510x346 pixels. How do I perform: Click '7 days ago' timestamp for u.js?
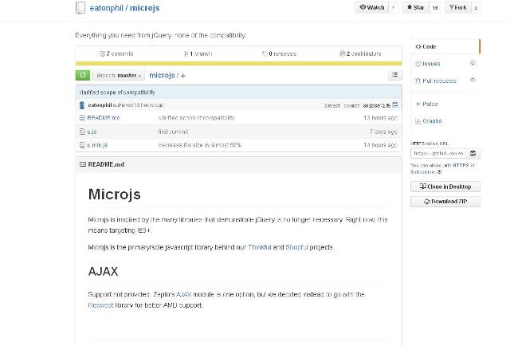click(x=383, y=132)
